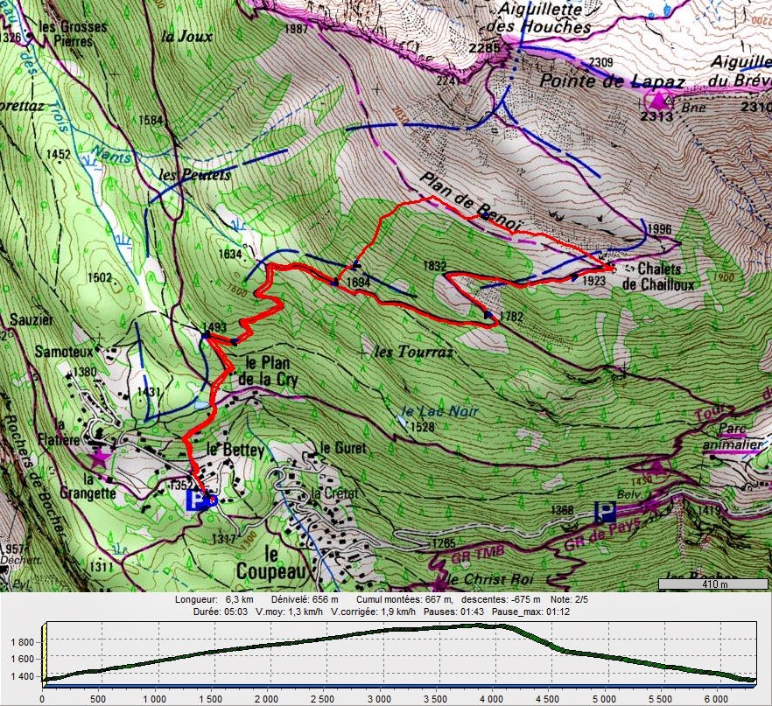Click the 3 000 distance tick on profile axis
The height and width of the screenshot is (706, 772).
[x=379, y=699]
